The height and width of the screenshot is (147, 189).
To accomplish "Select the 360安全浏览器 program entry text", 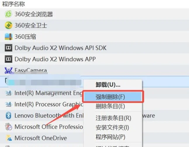I will (x=34, y=14).
